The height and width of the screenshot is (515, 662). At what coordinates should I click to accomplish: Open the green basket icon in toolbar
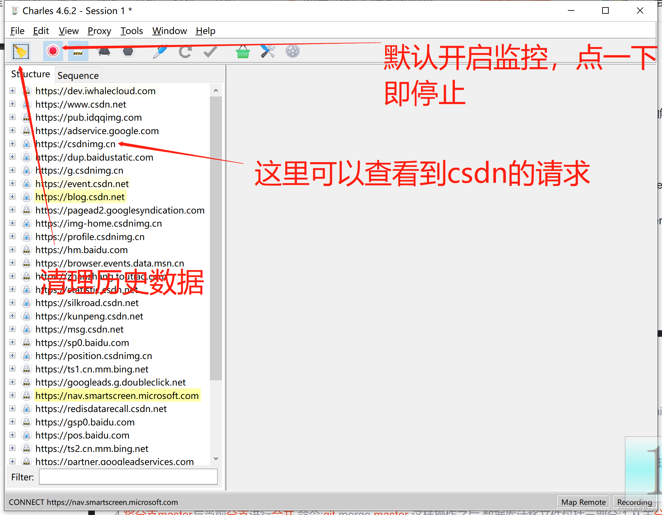[243, 51]
